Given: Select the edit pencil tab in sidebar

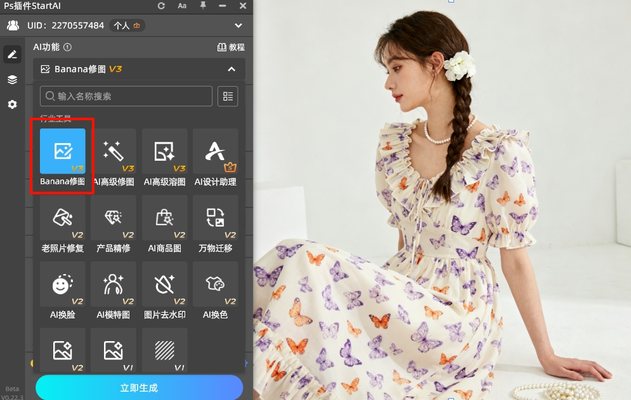Looking at the screenshot, I should coord(12,54).
